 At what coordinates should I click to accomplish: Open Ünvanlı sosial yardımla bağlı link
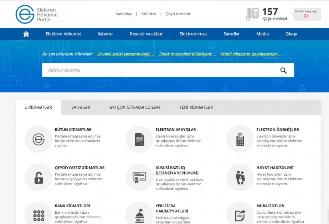(125, 54)
